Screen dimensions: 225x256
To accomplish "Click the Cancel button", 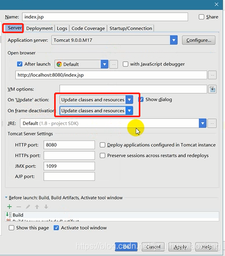I will coord(153,247).
